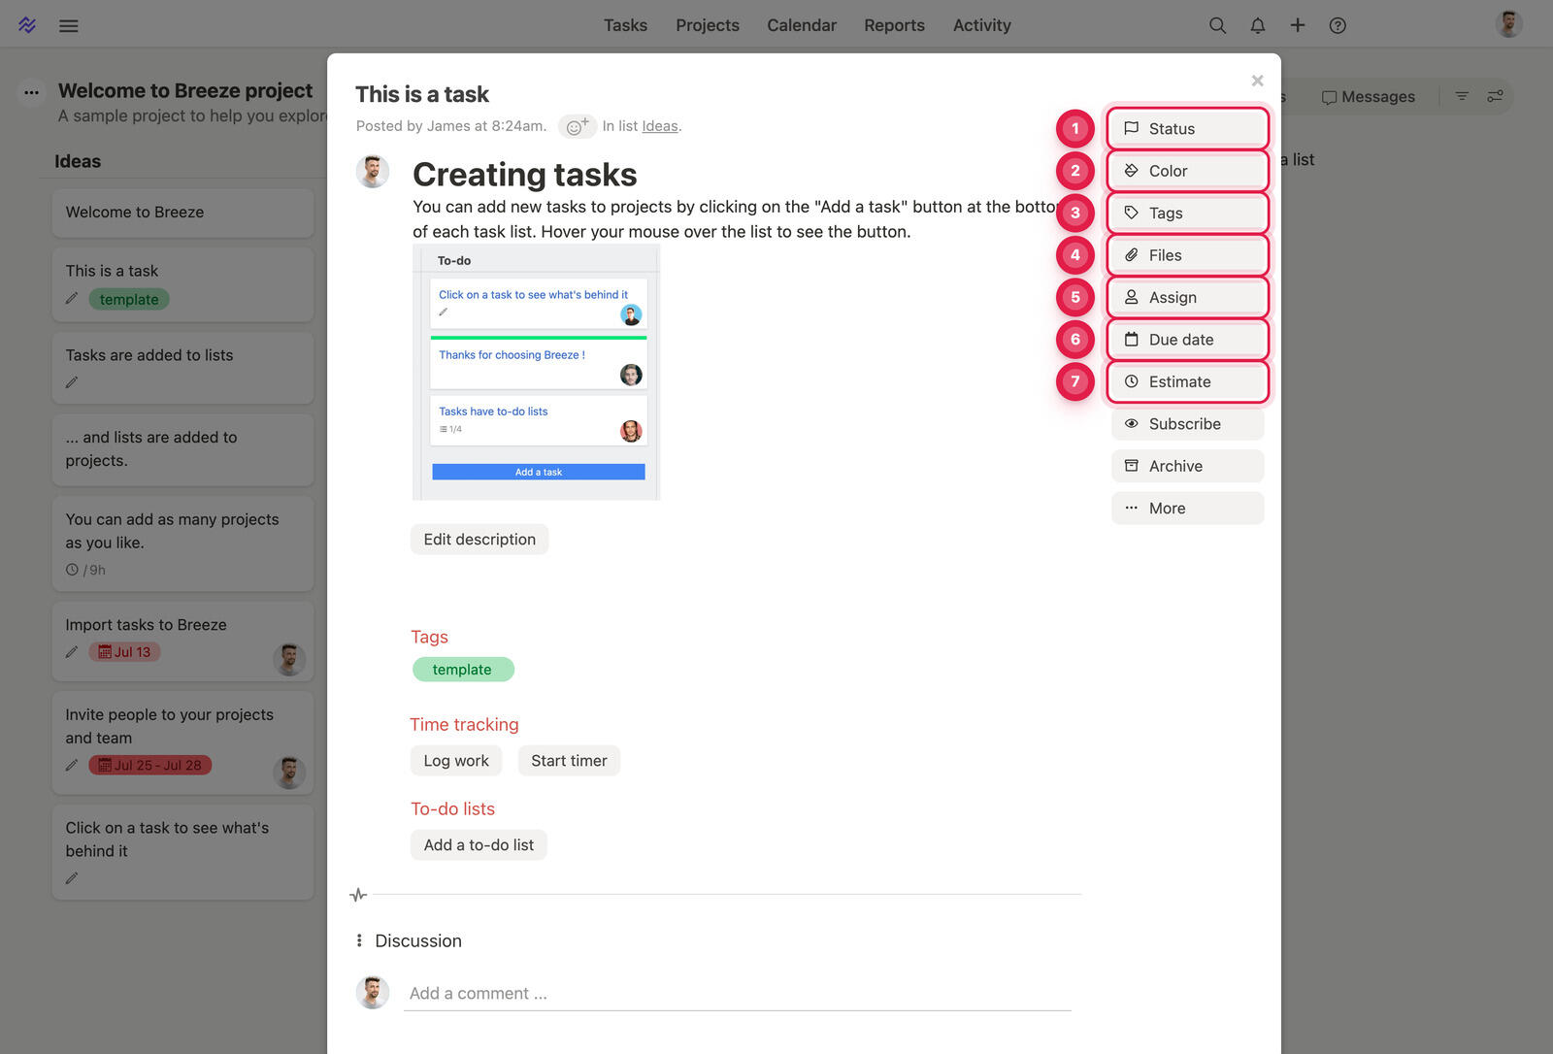1553x1054 pixels.
Task: Open the user avatar menu in top bar
Action: coord(1508,24)
